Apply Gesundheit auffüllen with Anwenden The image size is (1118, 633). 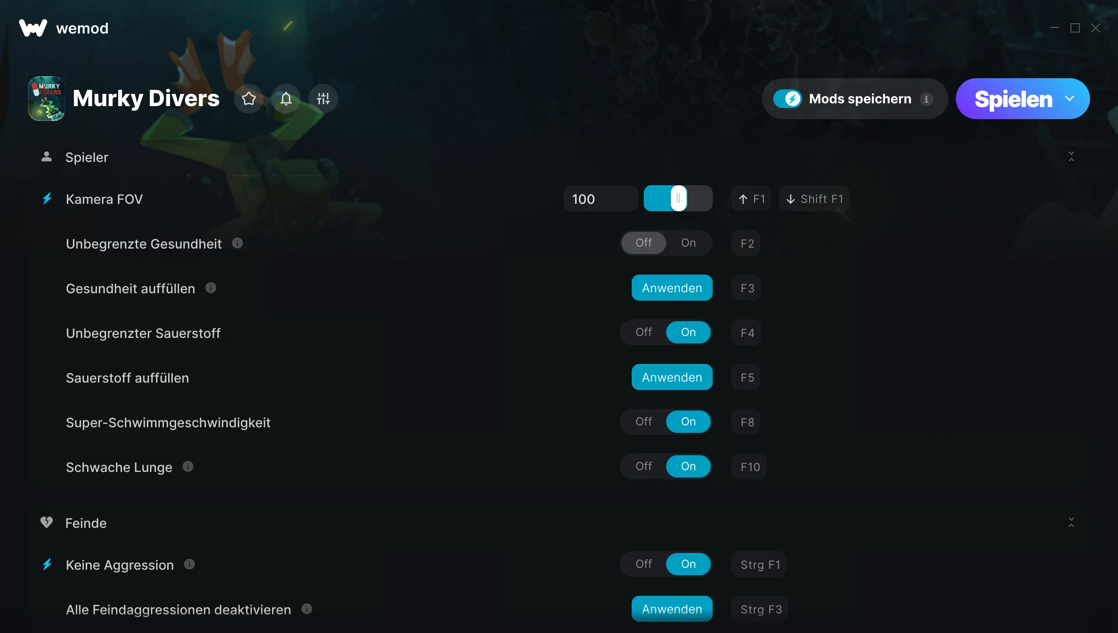coord(672,288)
